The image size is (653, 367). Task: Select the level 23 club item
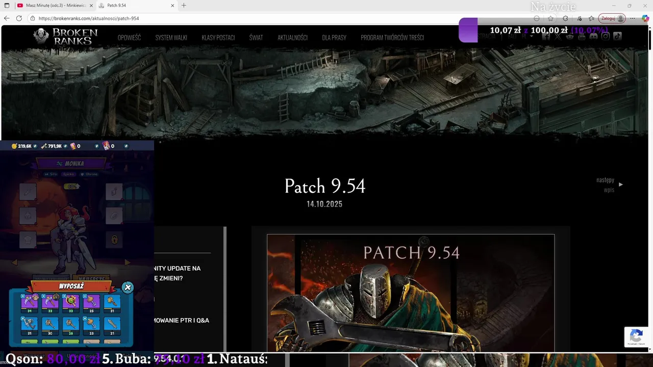[91, 326]
